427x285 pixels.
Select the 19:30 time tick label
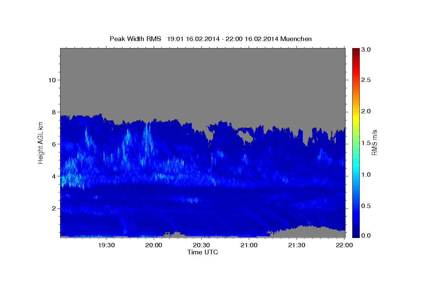[x=106, y=245]
